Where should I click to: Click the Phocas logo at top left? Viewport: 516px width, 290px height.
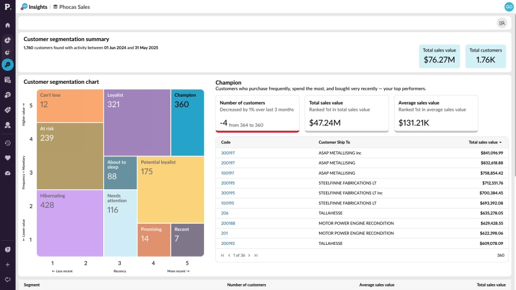(8, 7)
